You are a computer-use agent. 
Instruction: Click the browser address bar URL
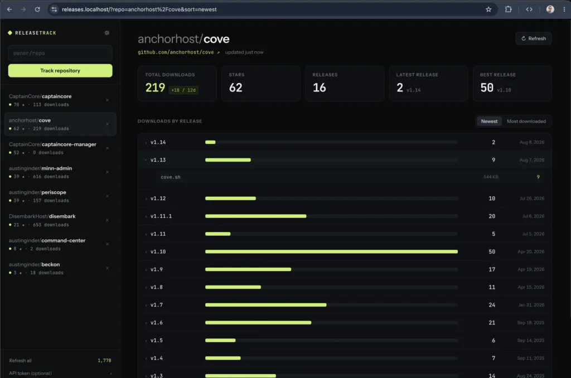coord(139,9)
